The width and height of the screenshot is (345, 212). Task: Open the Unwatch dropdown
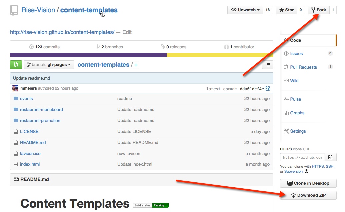(245, 10)
